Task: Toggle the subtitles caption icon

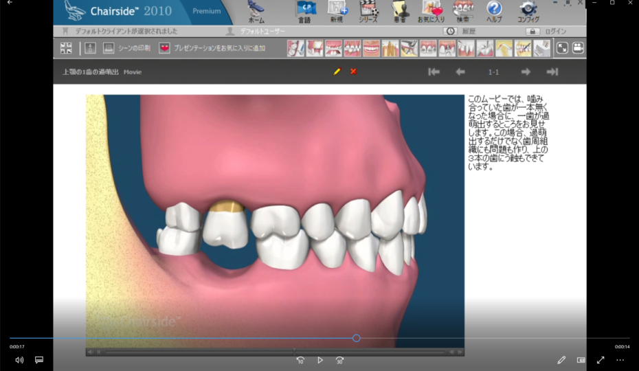Action: tap(39, 360)
